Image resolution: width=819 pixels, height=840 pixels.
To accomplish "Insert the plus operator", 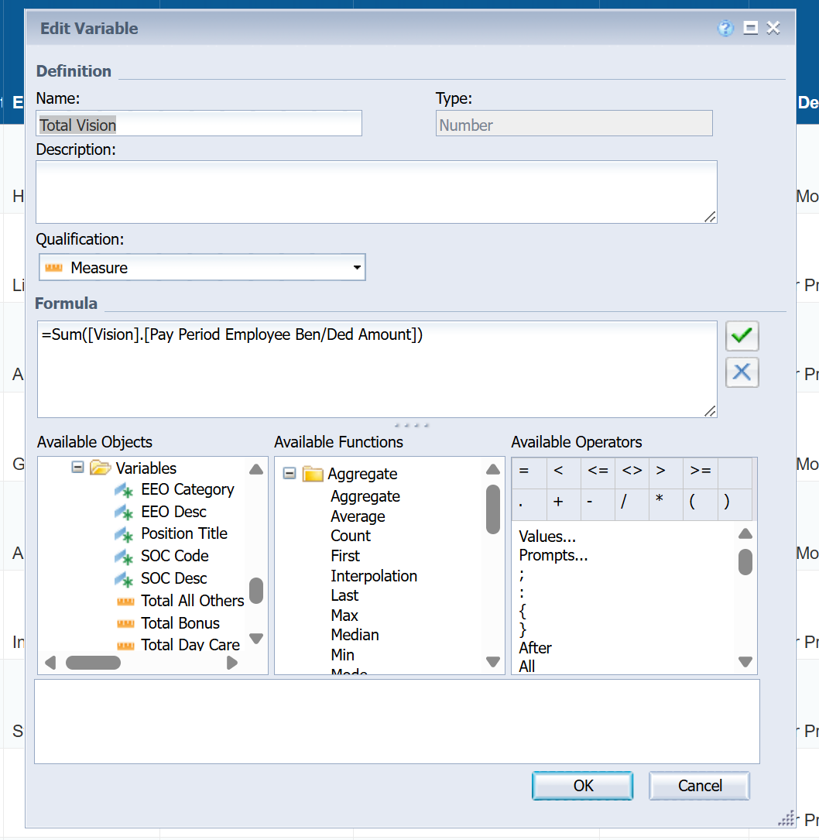I will pos(558,502).
